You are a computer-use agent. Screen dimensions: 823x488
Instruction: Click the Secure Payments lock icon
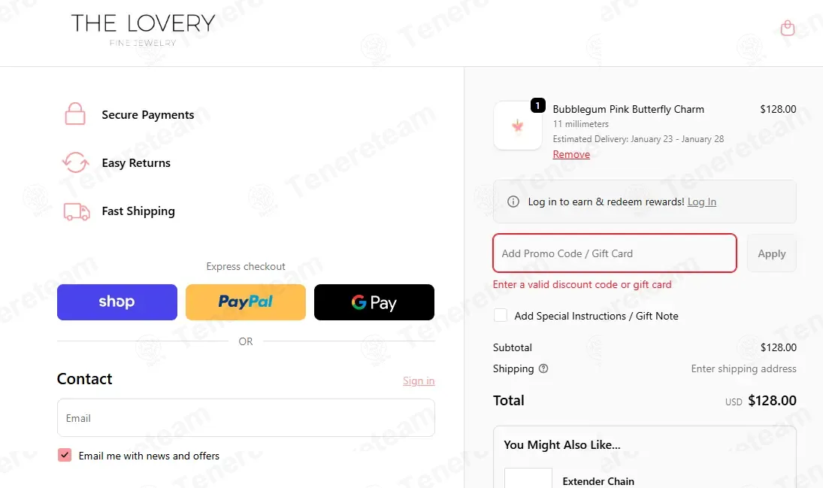tap(75, 114)
